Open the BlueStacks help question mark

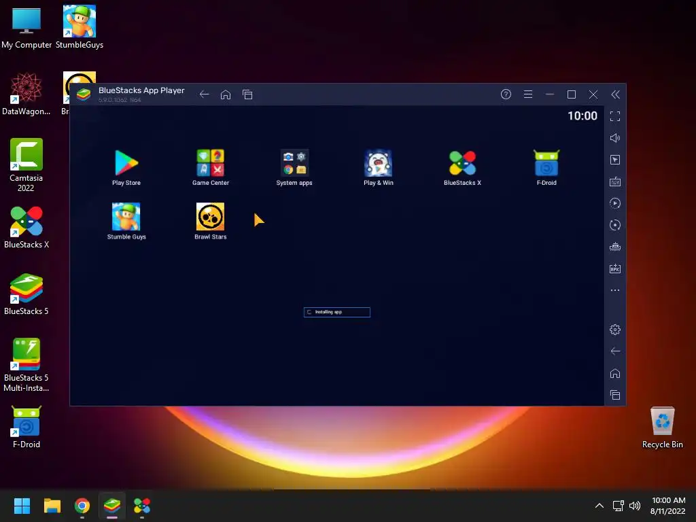click(506, 94)
